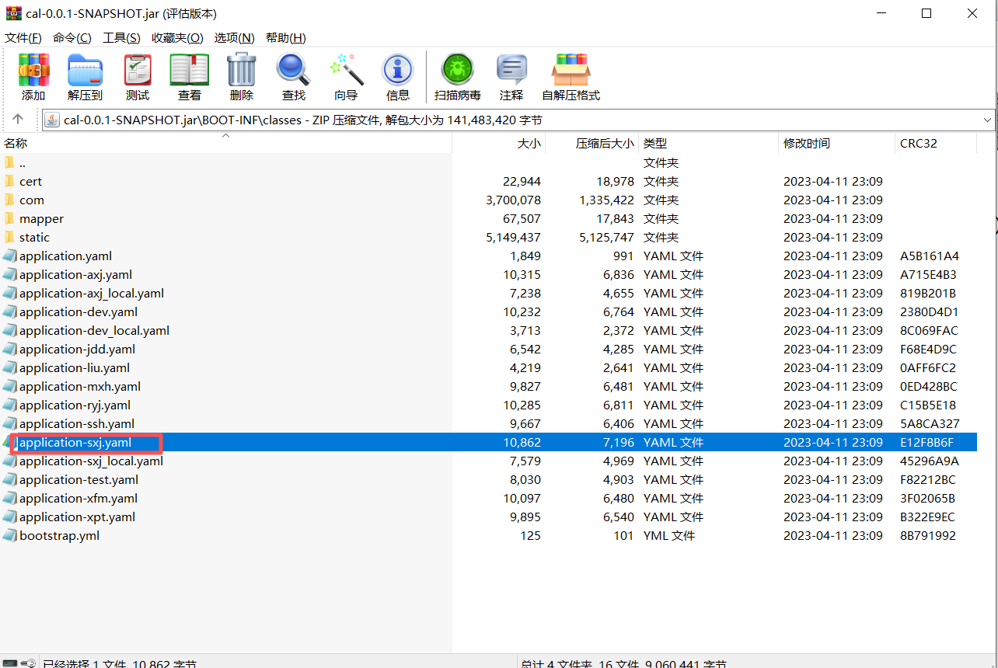Open the Tools (工具) menu
This screenshot has height=668, width=998.
click(121, 37)
